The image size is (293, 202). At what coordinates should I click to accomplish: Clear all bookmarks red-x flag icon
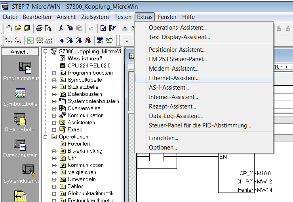click(x=88, y=40)
